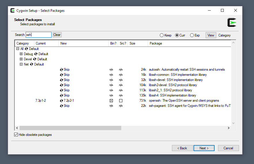The height and width of the screenshot is (164, 254).
Task: Click the cycle icon for libssh-devel
Action: 61,80
